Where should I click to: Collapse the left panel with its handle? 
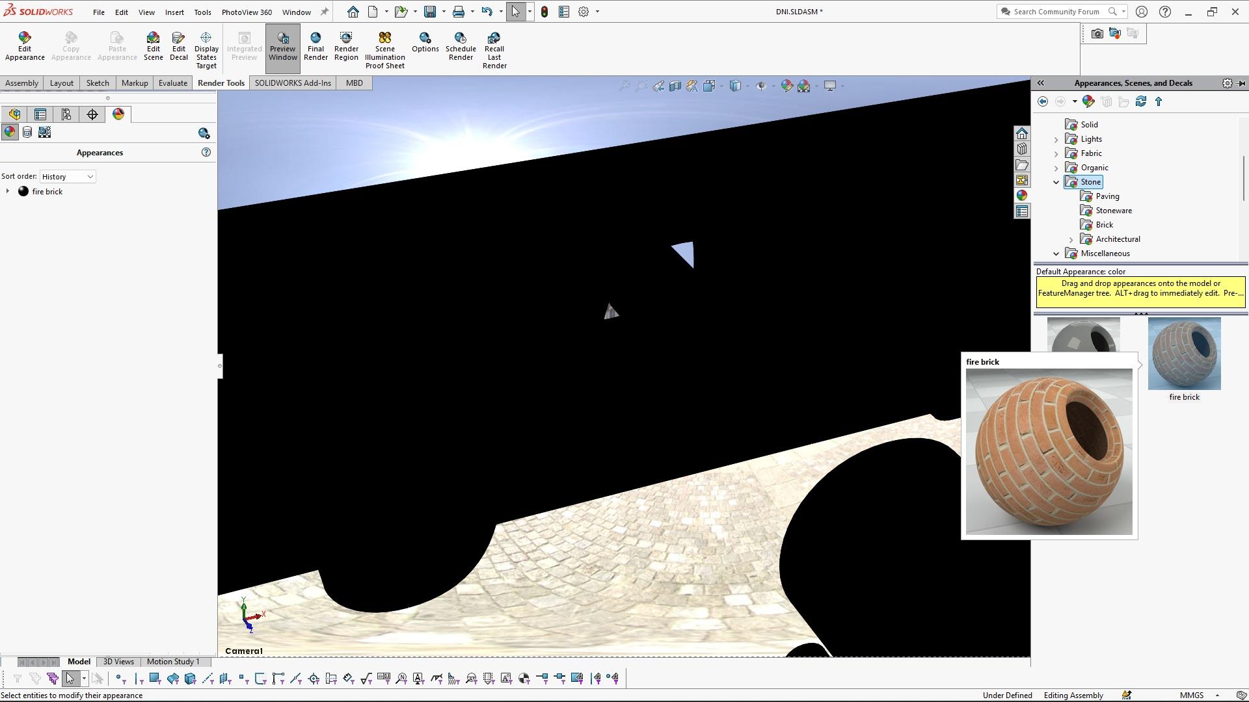(x=220, y=366)
